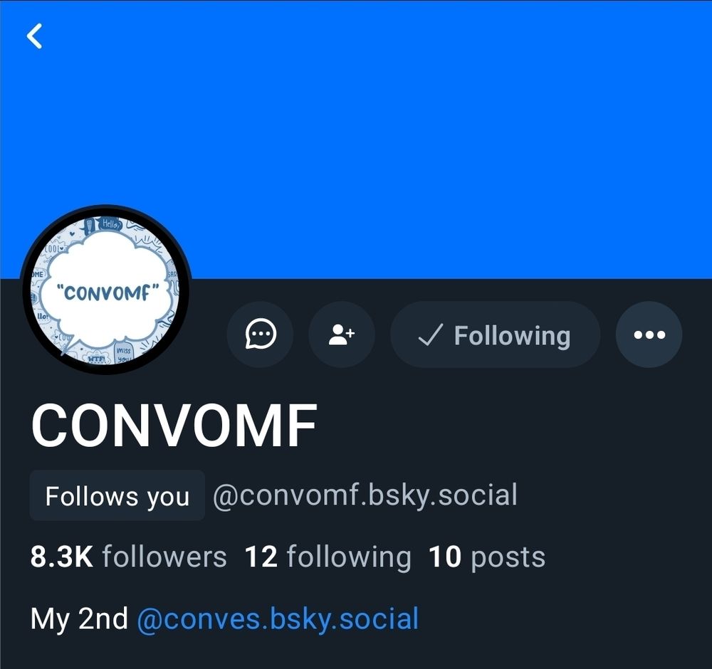Select the CONVOMF display name
Viewport: 712px width, 669px height.
pos(174,426)
